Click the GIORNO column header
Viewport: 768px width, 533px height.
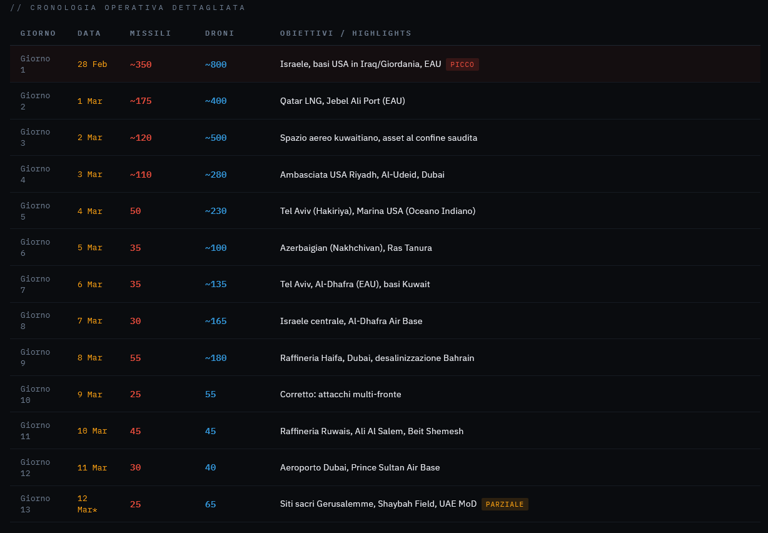[x=38, y=33]
